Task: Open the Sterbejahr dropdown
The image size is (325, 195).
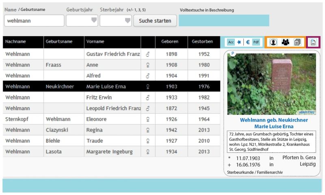Action: click(116, 21)
